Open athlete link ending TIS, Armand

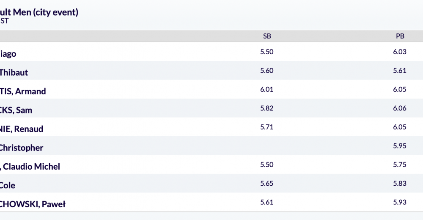coord(23,91)
